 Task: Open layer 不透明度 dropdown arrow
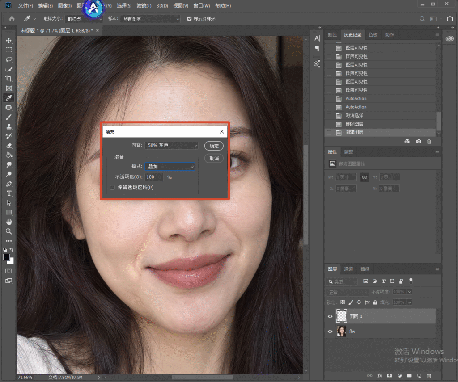pyautogui.click(x=410, y=292)
